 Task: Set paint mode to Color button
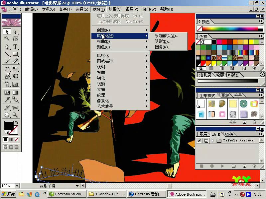click(x=6, y=140)
